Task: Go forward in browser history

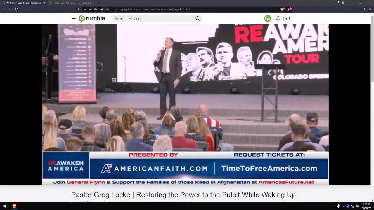Action: pos(11,9)
